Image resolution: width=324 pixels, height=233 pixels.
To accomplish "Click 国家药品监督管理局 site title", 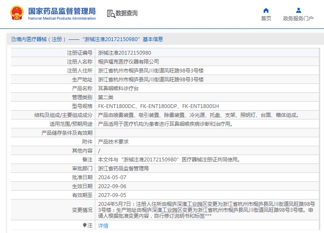I will [62, 11].
